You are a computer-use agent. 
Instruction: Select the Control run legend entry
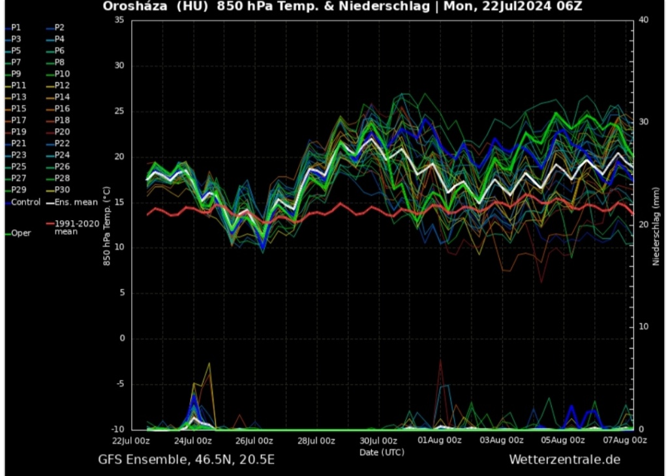tap(25, 203)
